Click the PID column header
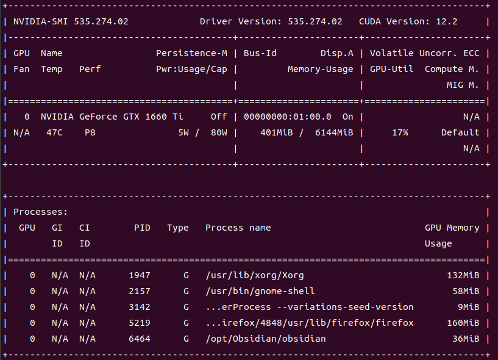The image size is (498, 360). [x=142, y=228]
